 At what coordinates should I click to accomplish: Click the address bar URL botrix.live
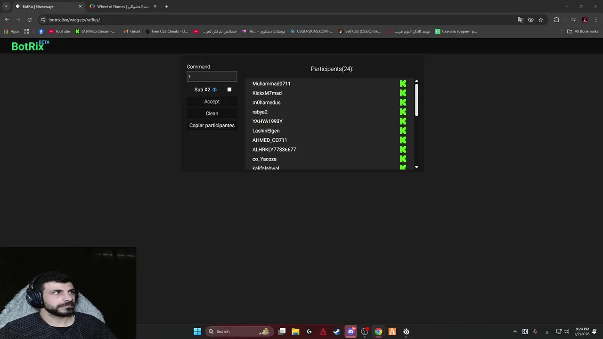click(74, 20)
